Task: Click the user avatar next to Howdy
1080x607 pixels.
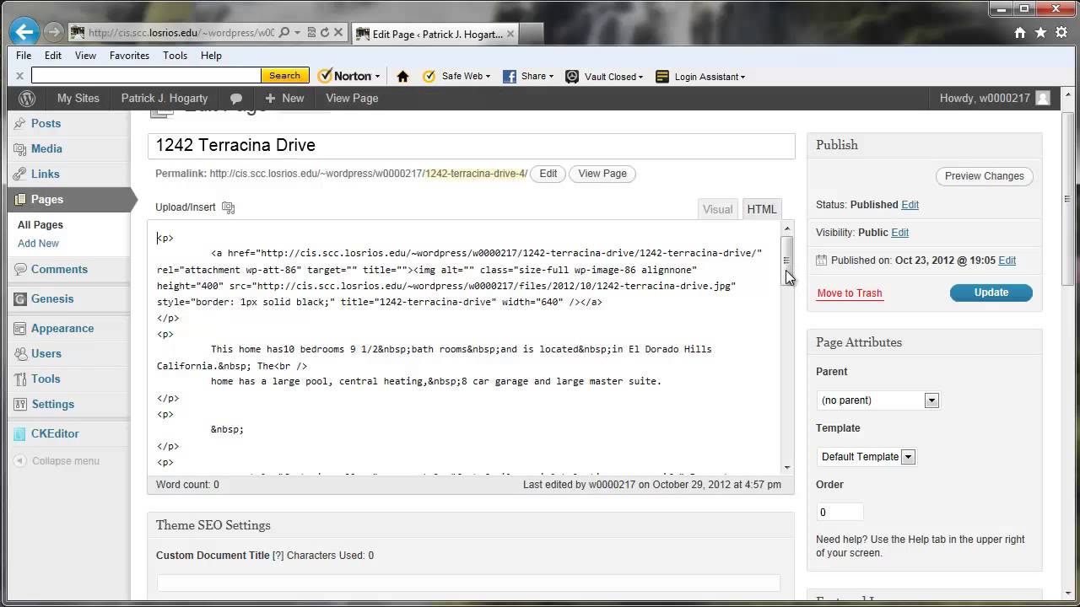Action: pyautogui.click(x=1043, y=98)
